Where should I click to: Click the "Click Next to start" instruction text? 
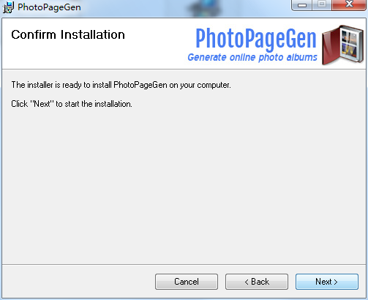pyautogui.click(x=72, y=104)
